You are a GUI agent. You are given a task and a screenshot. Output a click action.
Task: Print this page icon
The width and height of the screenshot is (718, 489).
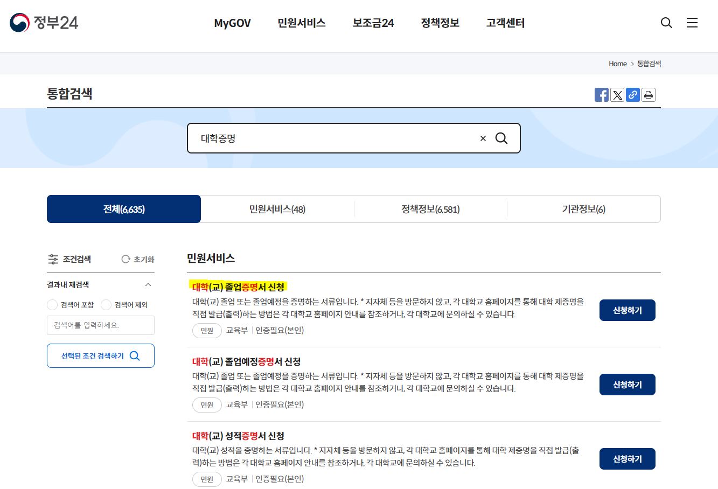(649, 95)
